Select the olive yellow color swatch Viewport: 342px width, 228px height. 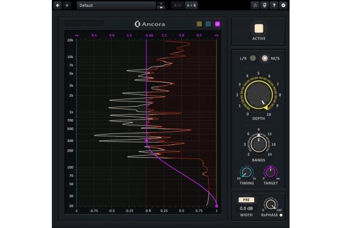(199, 24)
